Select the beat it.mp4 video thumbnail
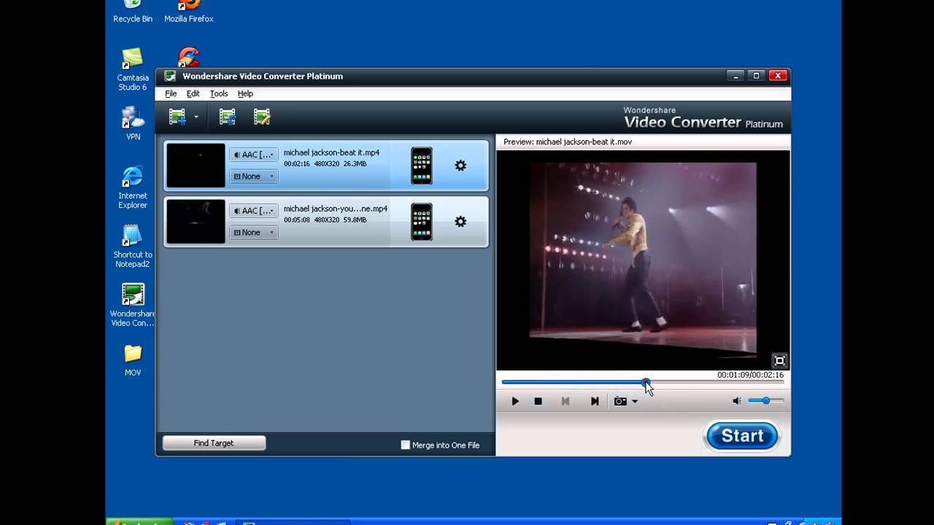 pos(196,166)
